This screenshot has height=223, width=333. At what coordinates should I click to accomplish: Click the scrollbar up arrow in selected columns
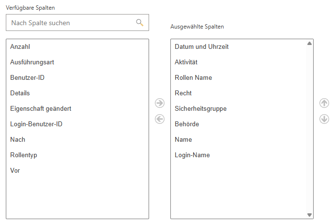click(309, 43)
